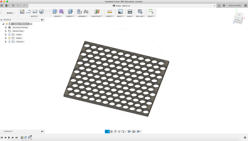Choose the Line sketch tool icon
The image size is (248, 141).
coord(28,12)
